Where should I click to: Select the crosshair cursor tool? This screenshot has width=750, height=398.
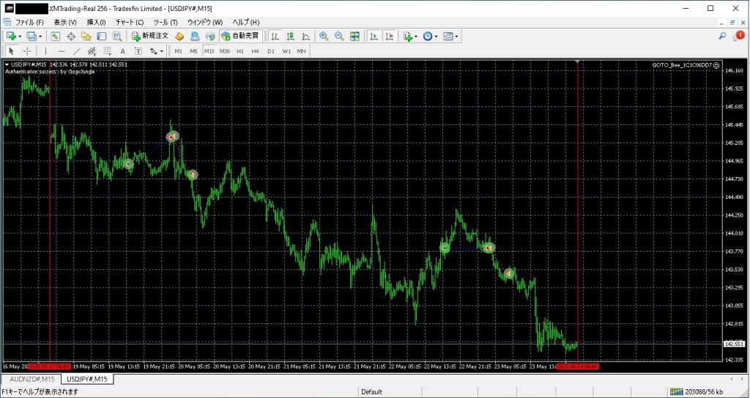27,51
